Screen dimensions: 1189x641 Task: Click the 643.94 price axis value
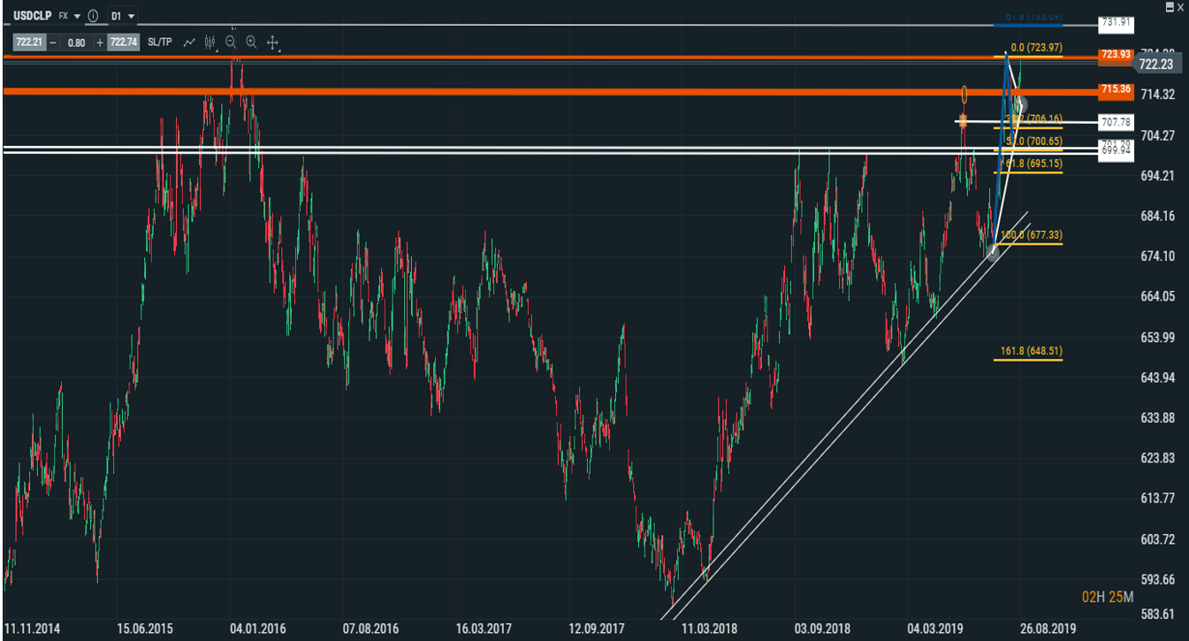click(1156, 378)
